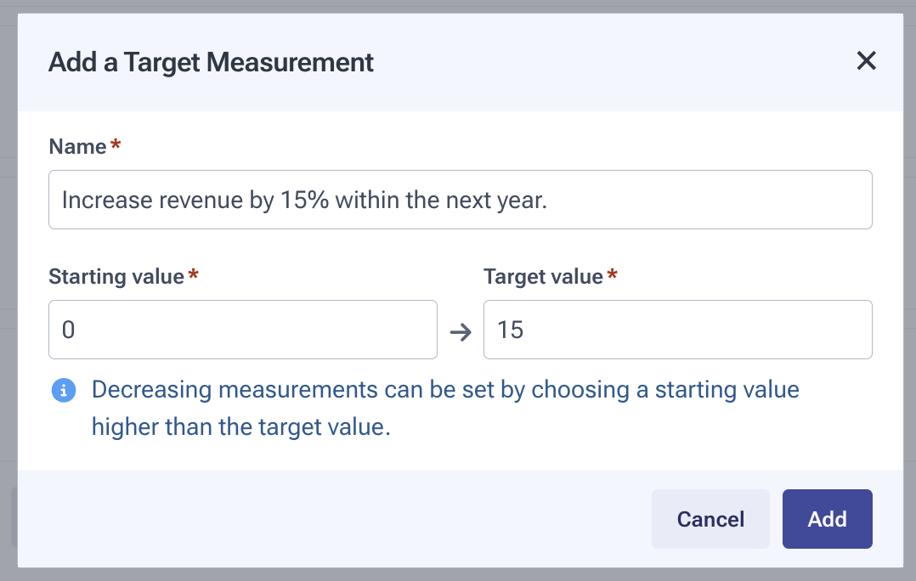Click the decreasing measurements hint text
Image resolution: width=916 pixels, height=581 pixels.
pyautogui.click(x=444, y=390)
